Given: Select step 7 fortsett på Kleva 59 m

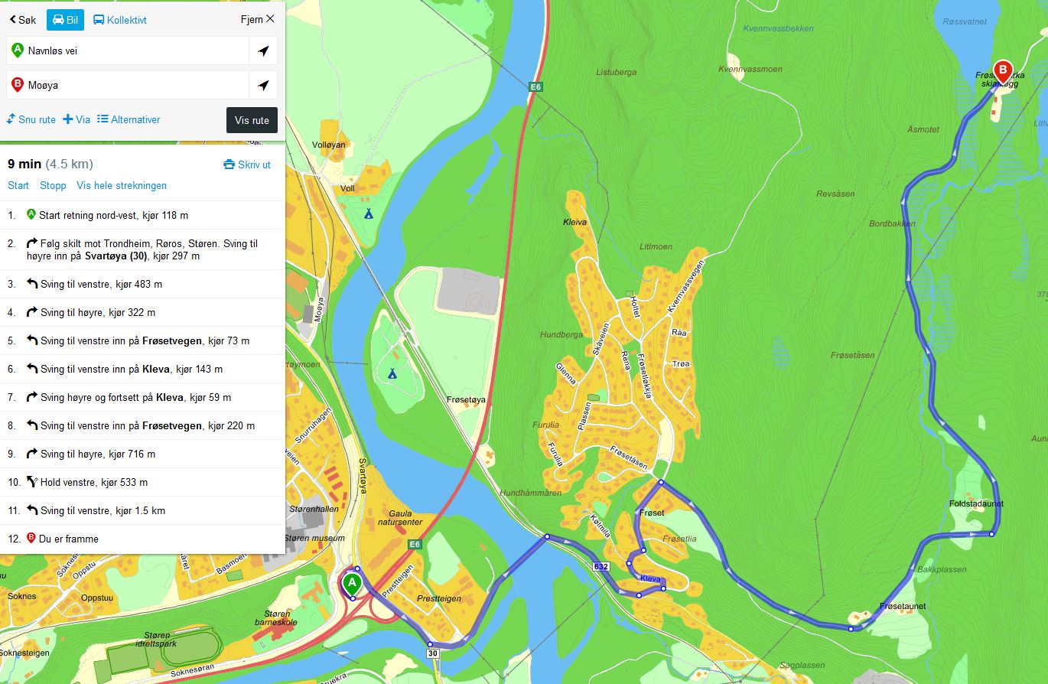Looking at the screenshot, I should click(142, 397).
